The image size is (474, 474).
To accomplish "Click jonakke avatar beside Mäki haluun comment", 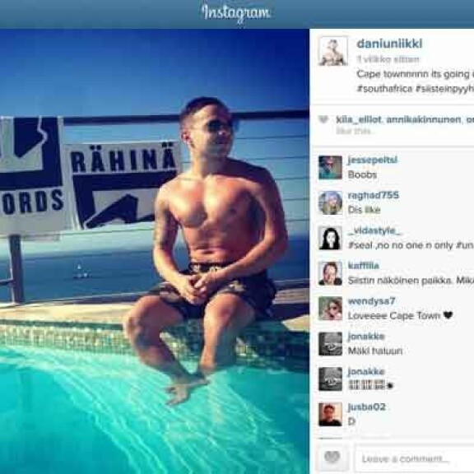I will 330,344.
